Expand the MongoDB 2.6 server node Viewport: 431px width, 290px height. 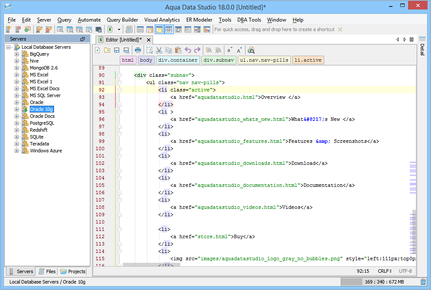[17, 68]
